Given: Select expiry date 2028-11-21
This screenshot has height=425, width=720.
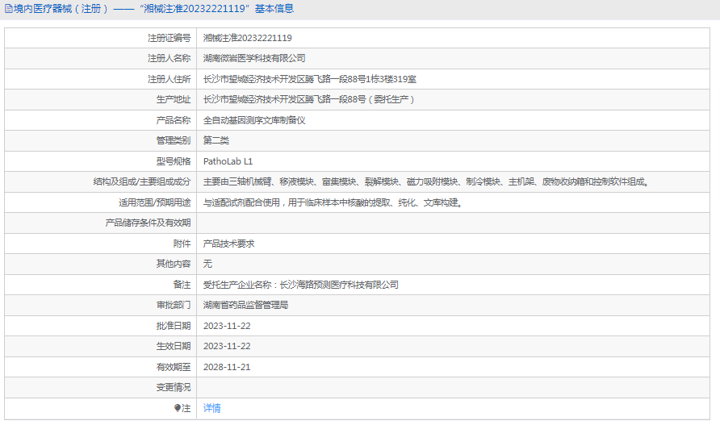Looking at the screenshot, I should point(227,367).
